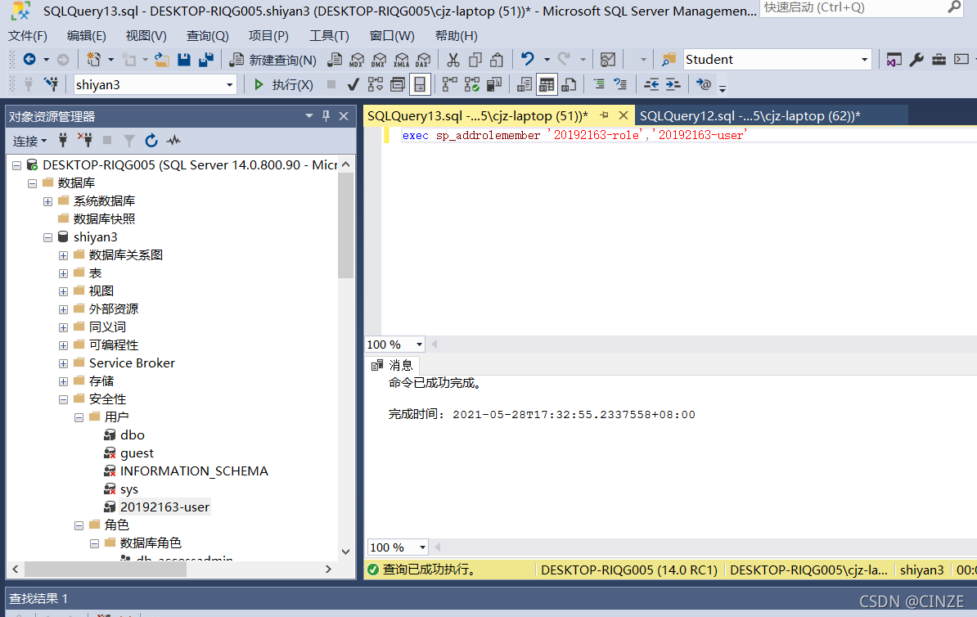
Task: Paste from clipboard icon
Action: (497, 59)
